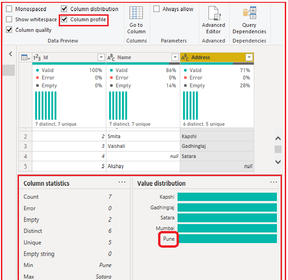Click the Id column data type icon

(37, 57)
